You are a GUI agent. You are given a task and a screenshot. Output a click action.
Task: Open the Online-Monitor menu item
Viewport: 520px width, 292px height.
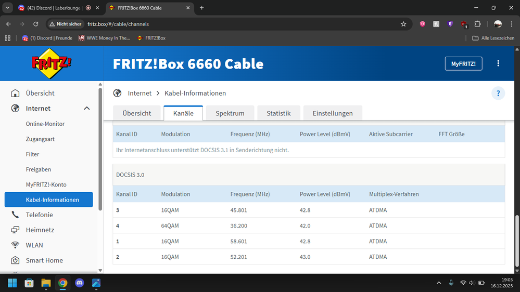pyautogui.click(x=45, y=124)
